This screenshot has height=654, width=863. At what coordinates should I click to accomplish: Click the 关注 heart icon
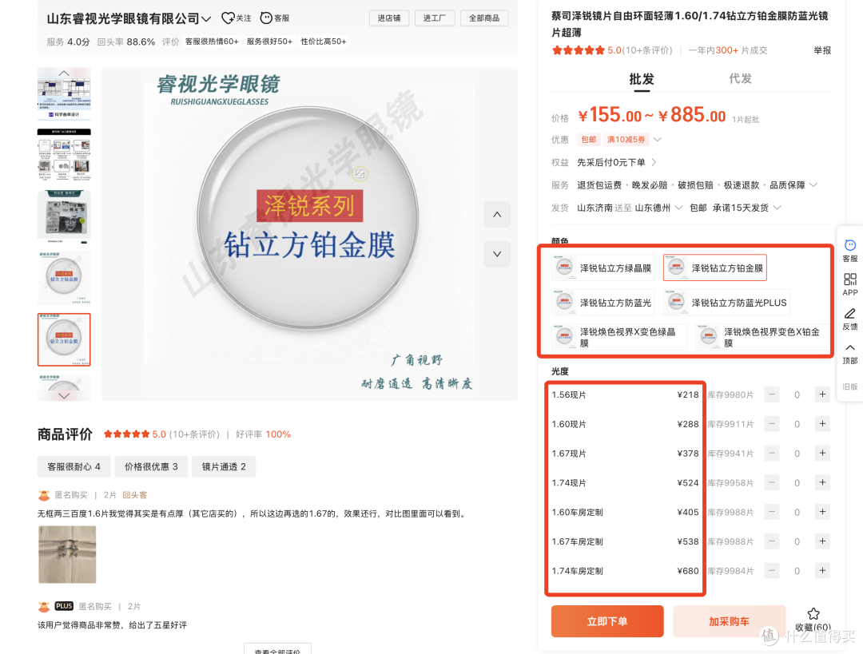click(x=227, y=18)
